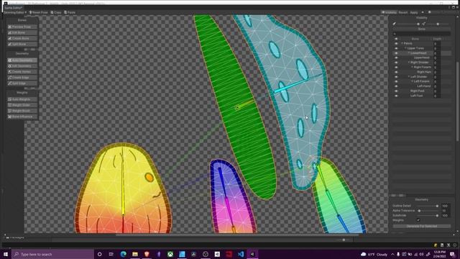
Task: Collapse the Upper Torso tree node
Action: point(405,48)
